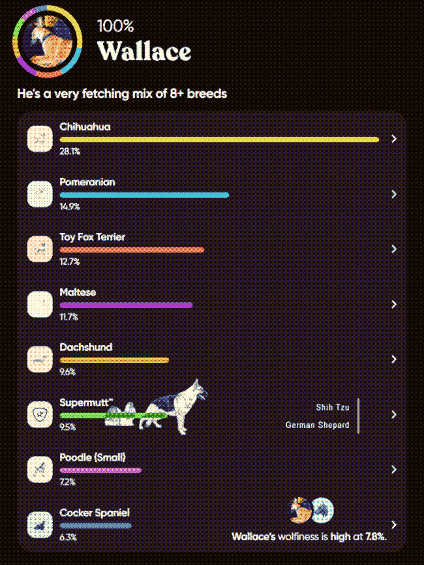Click the Shih Tzu label
Image resolution: width=424 pixels, height=565 pixels.
[333, 407]
